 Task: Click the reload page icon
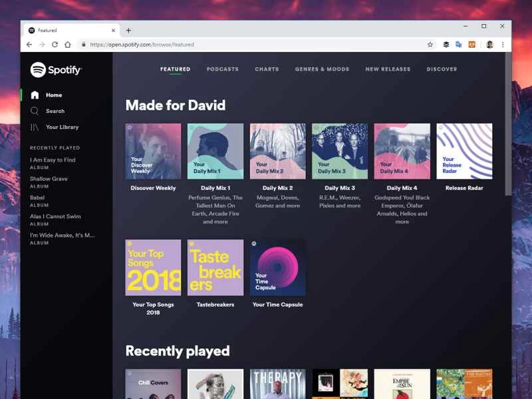tap(55, 45)
